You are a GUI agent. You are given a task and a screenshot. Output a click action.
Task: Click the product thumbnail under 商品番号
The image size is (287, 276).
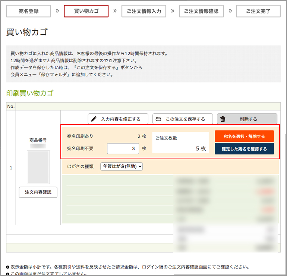coord(38,167)
